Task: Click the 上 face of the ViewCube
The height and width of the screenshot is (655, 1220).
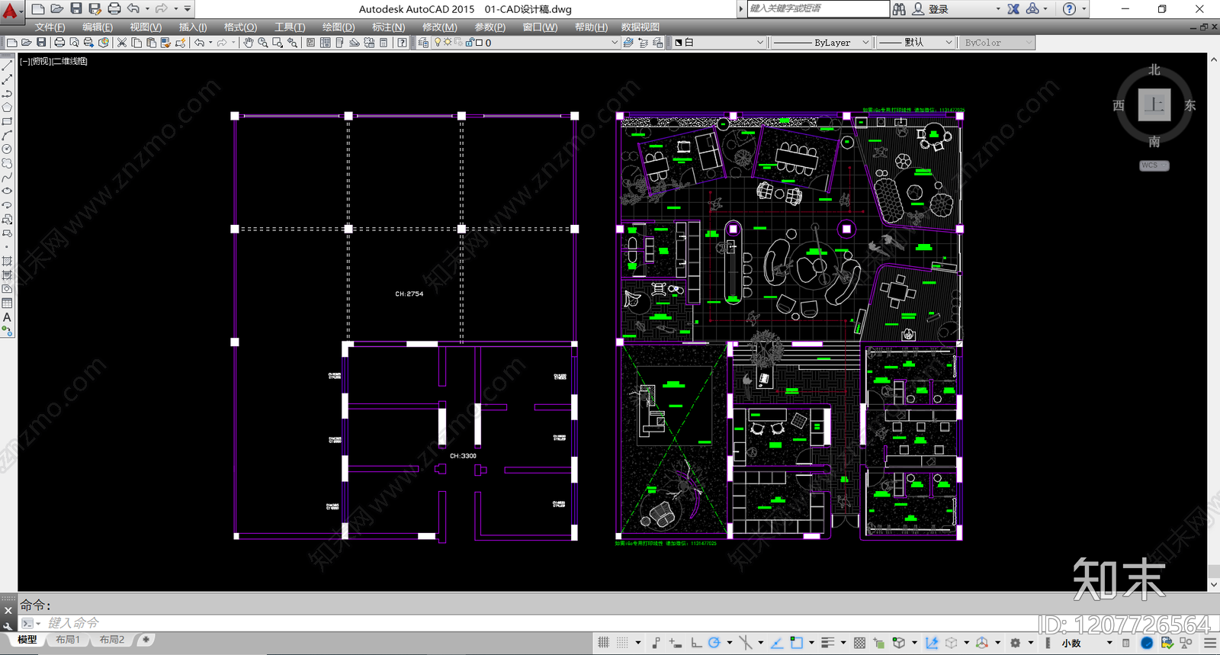Action: click(1154, 105)
